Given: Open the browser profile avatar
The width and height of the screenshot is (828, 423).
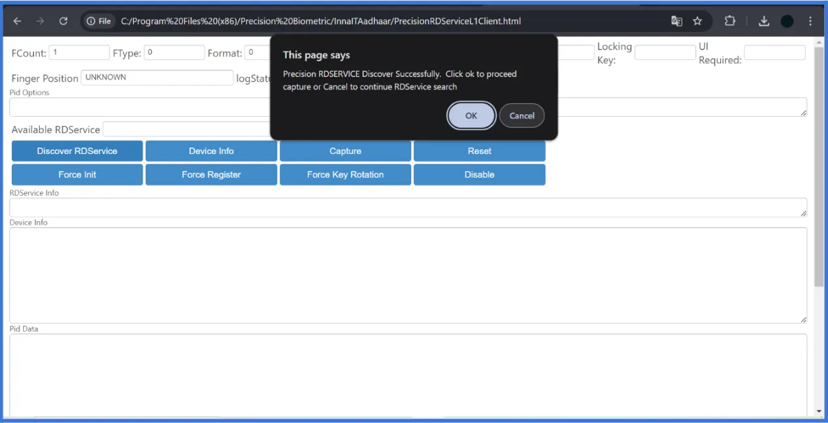Looking at the screenshot, I should pyautogui.click(x=787, y=21).
